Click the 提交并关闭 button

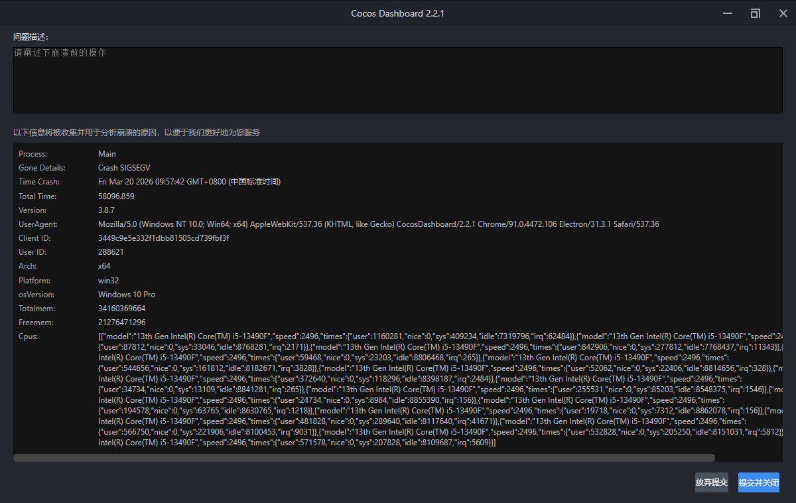point(758,482)
